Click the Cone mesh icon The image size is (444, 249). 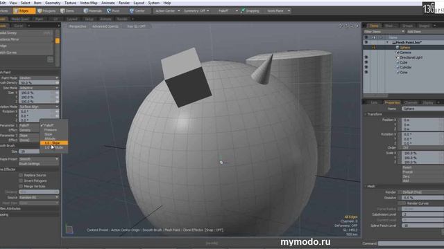tap(398, 72)
